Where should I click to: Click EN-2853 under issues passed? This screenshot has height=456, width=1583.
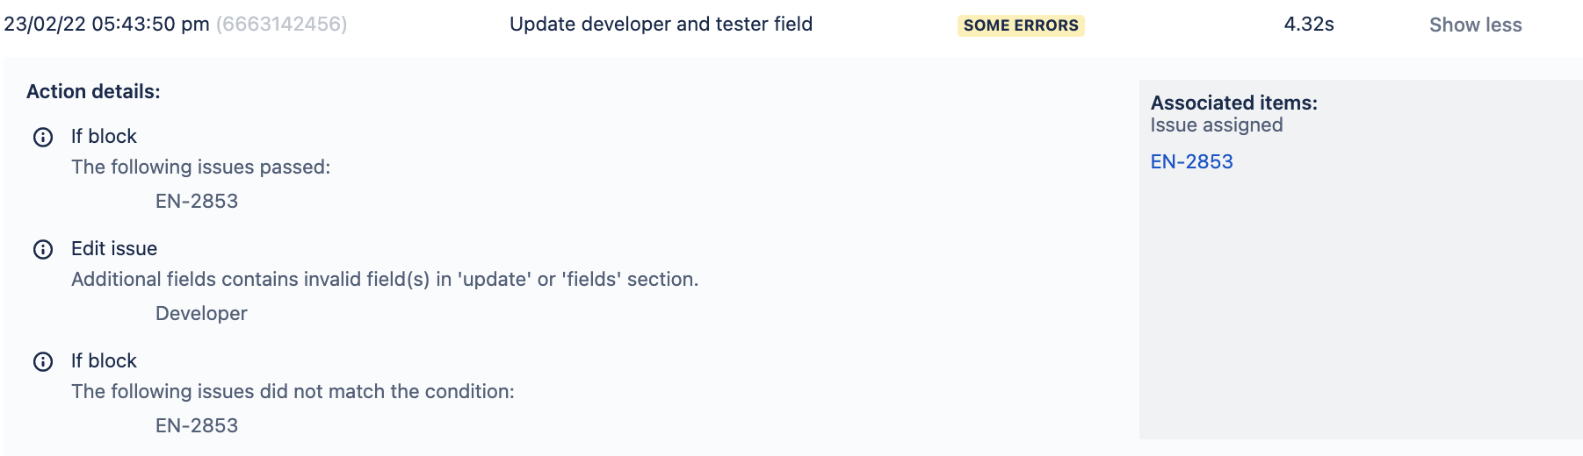pos(197,202)
